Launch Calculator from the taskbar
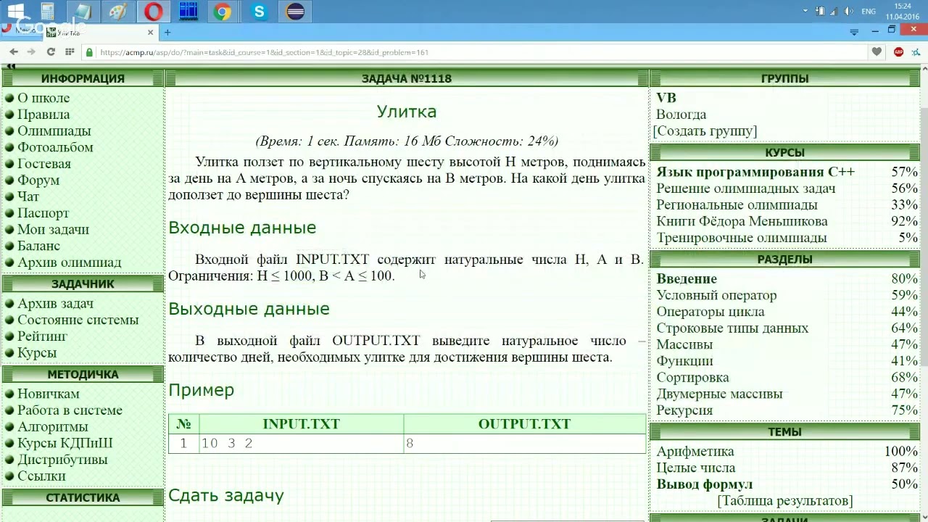 [x=48, y=11]
